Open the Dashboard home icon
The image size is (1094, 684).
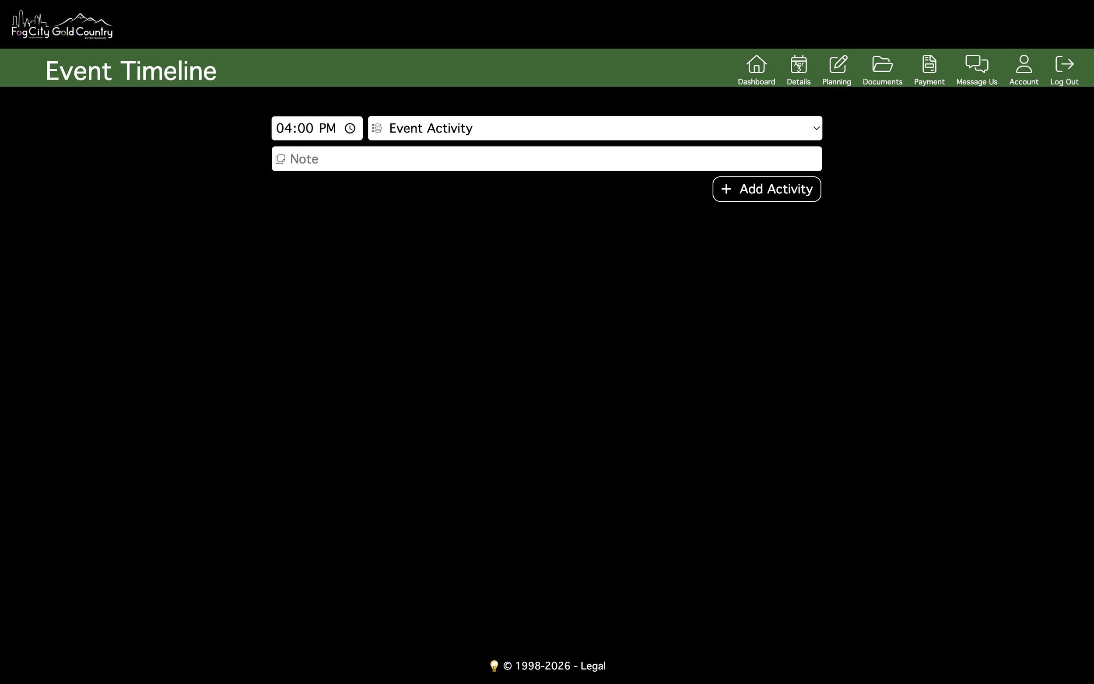pyautogui.click(x=756, y=64)
